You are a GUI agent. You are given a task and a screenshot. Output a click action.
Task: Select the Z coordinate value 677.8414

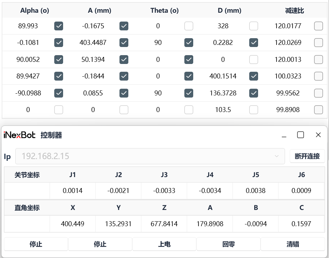point(164,224)
